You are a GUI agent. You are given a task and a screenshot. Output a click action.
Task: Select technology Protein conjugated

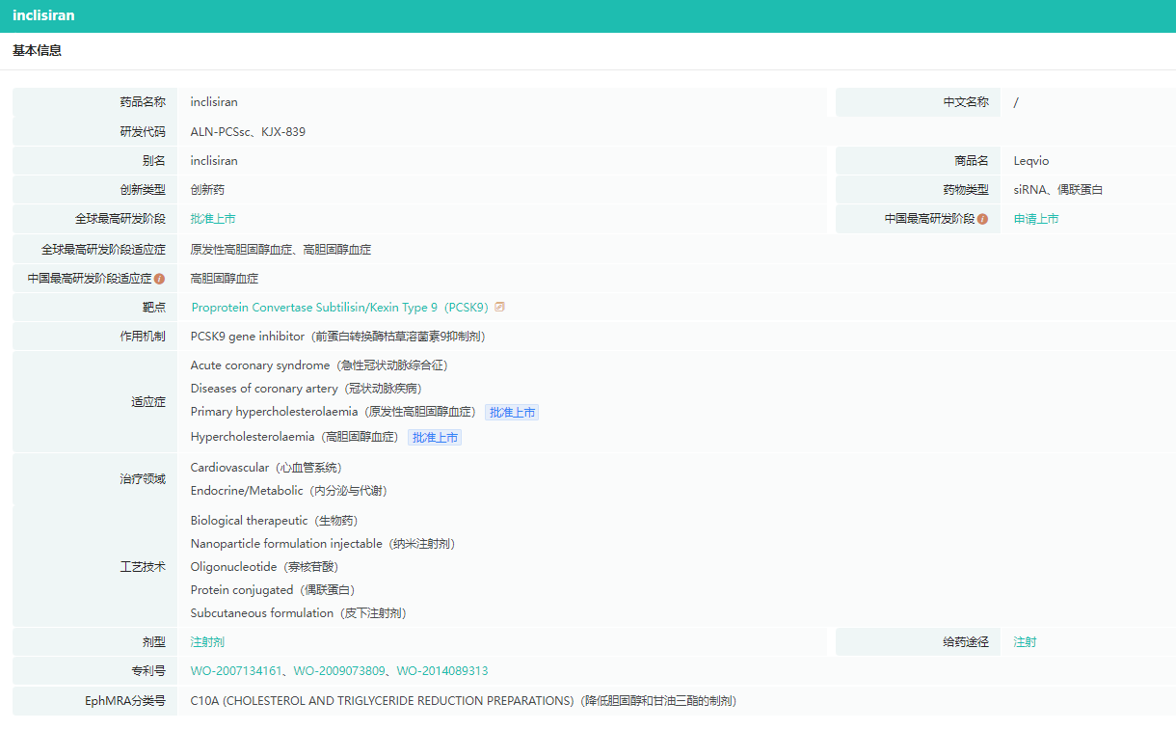coord(242,590)
